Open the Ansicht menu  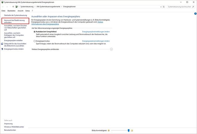click(21, 11)
